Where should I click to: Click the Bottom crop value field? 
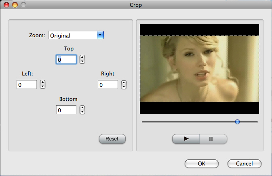click(66, 110)
